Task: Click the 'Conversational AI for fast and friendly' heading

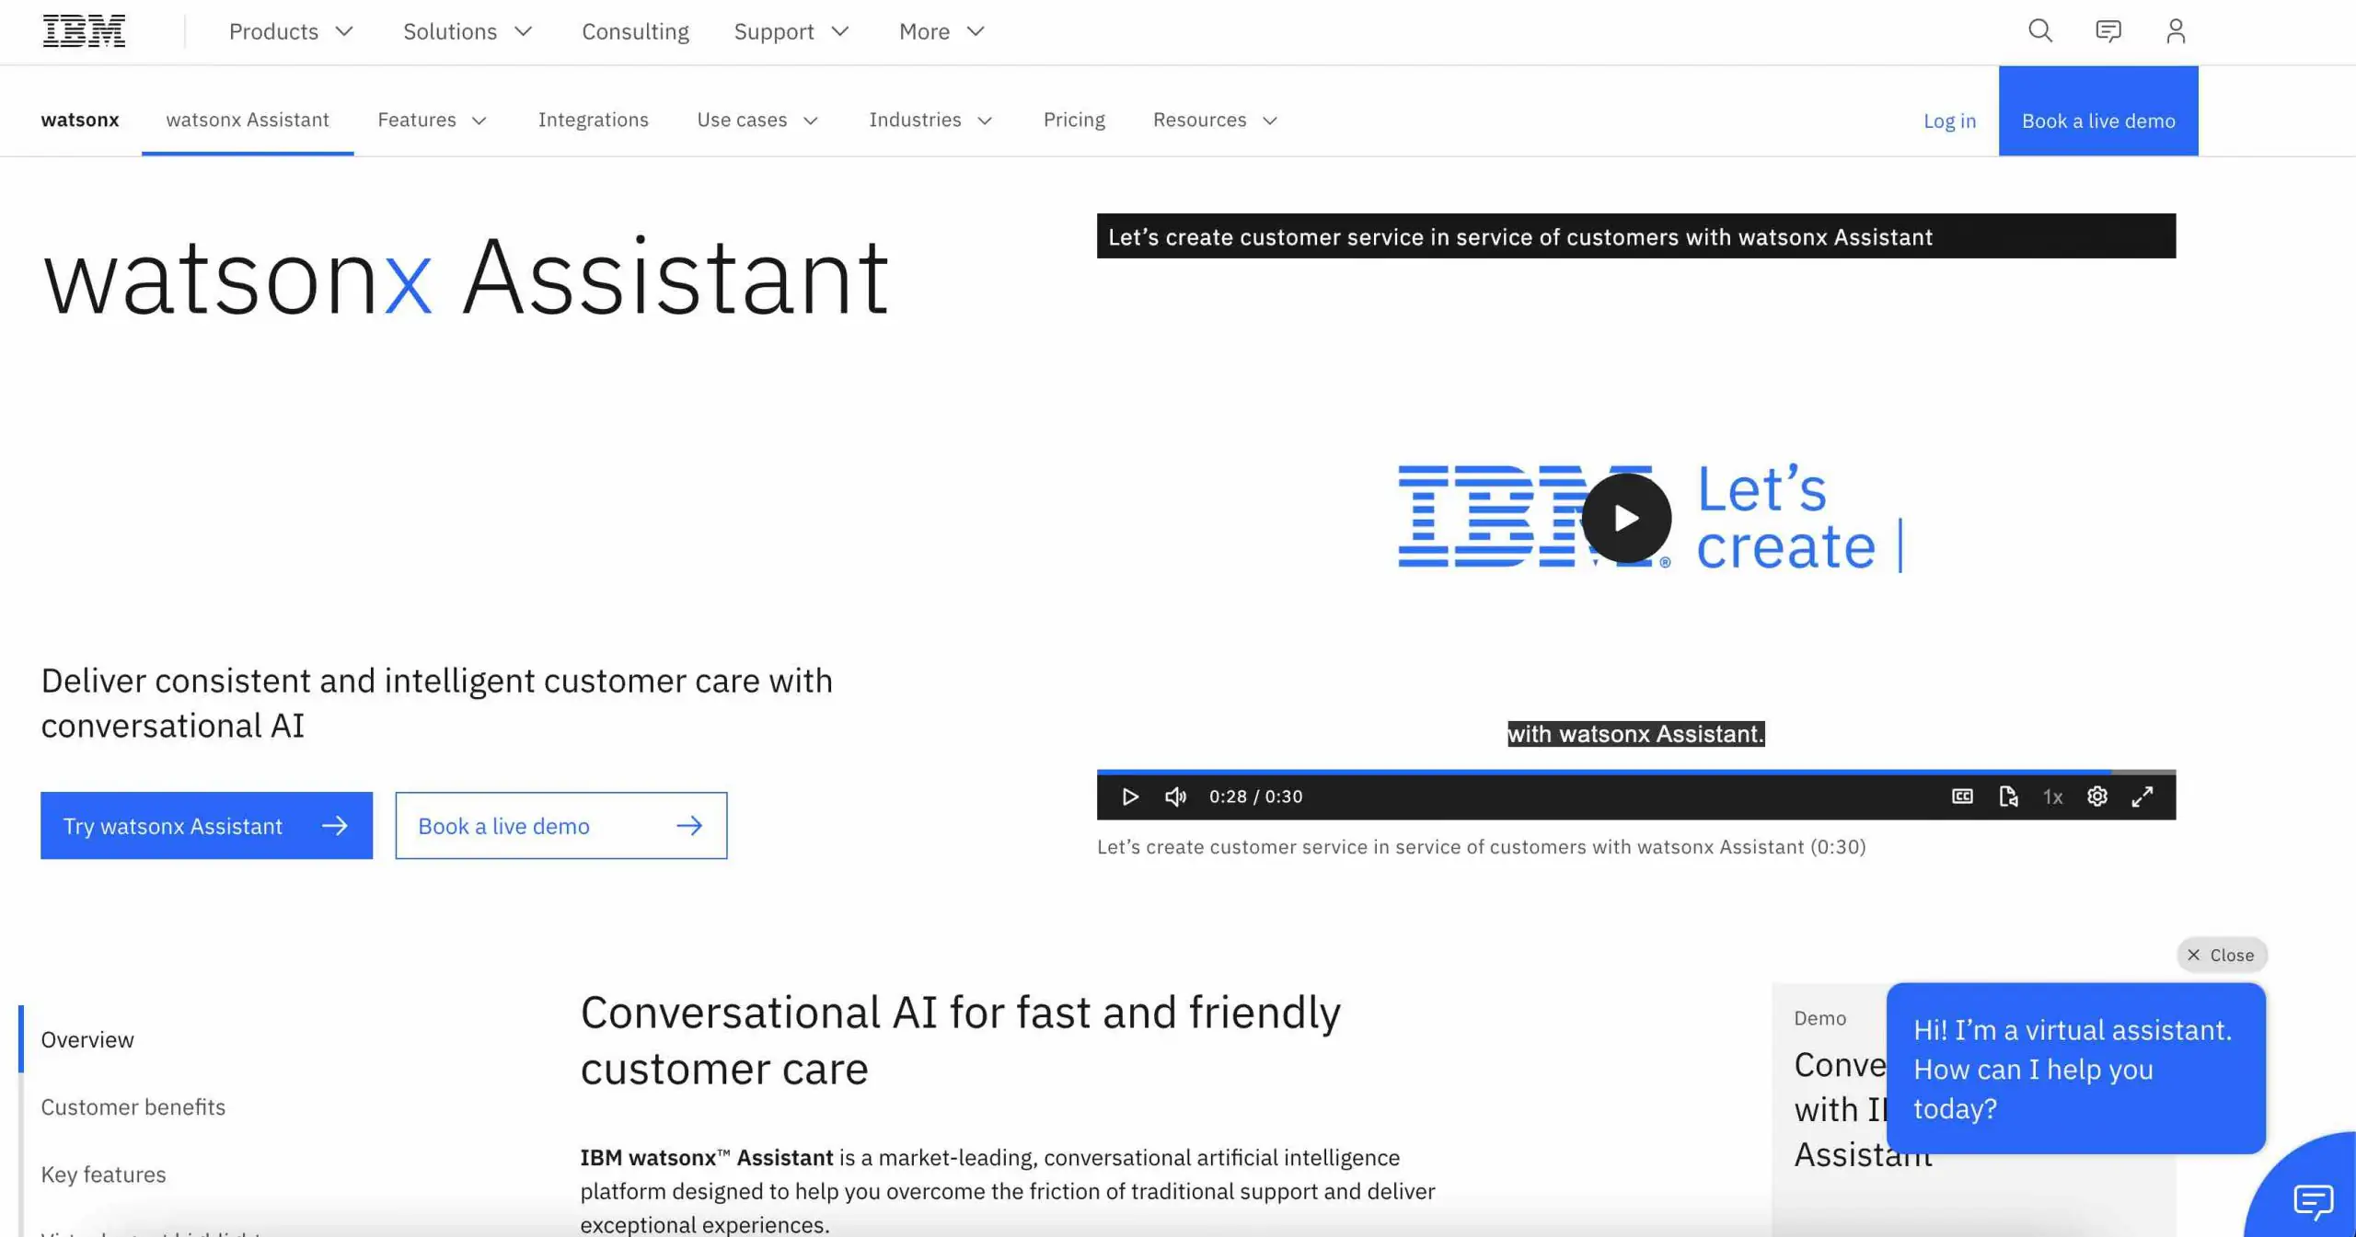Action: [961, 1040]
